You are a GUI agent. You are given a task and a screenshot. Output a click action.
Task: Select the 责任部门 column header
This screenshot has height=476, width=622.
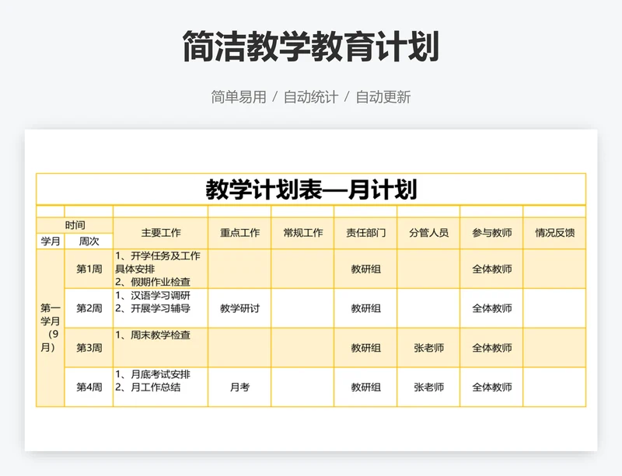365,233
